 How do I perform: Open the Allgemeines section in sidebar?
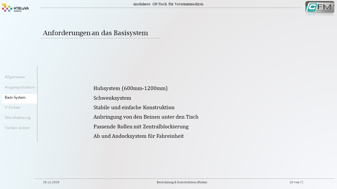coord(15,77)
